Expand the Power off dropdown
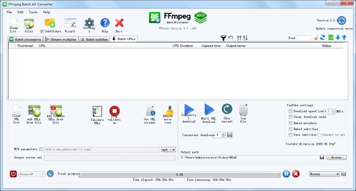 coord(32,174)
